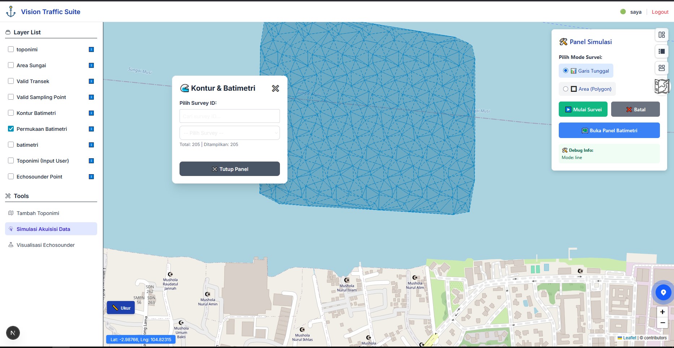The width and height of the screenshot is (674, 348).
Task: Click the third stacked panels icon on the right
Action: (x=662, y=68)
